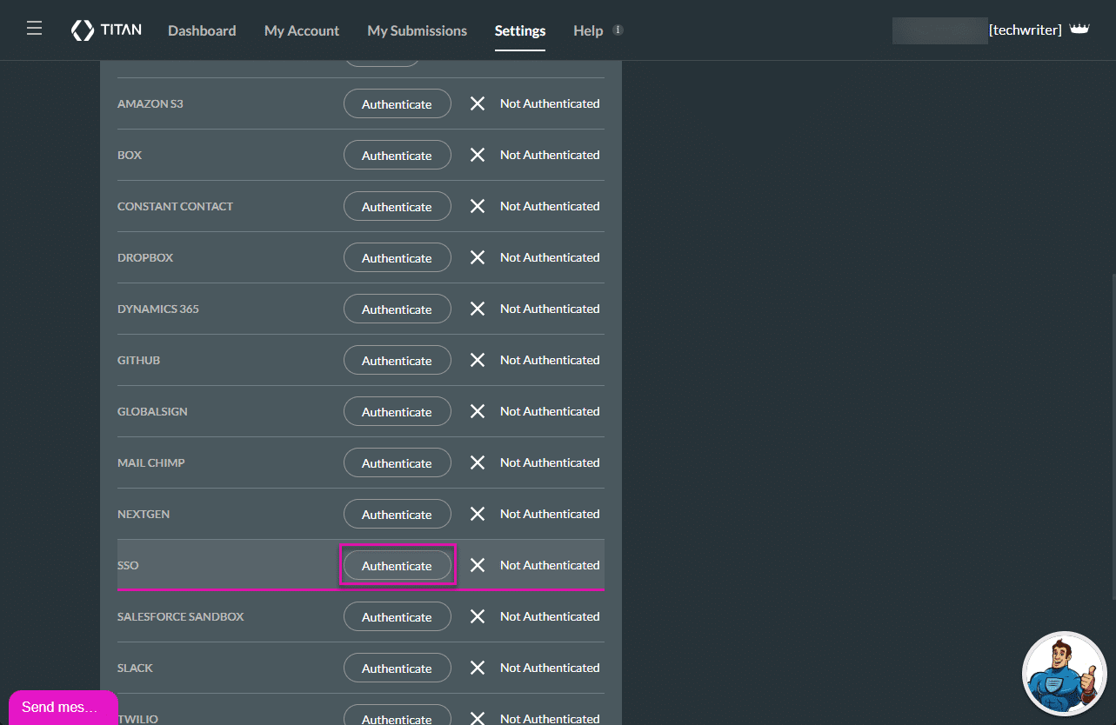Click the X icon in GitHub row
The width and height of the screenshot is (1116, 725).
pos(478,360)
